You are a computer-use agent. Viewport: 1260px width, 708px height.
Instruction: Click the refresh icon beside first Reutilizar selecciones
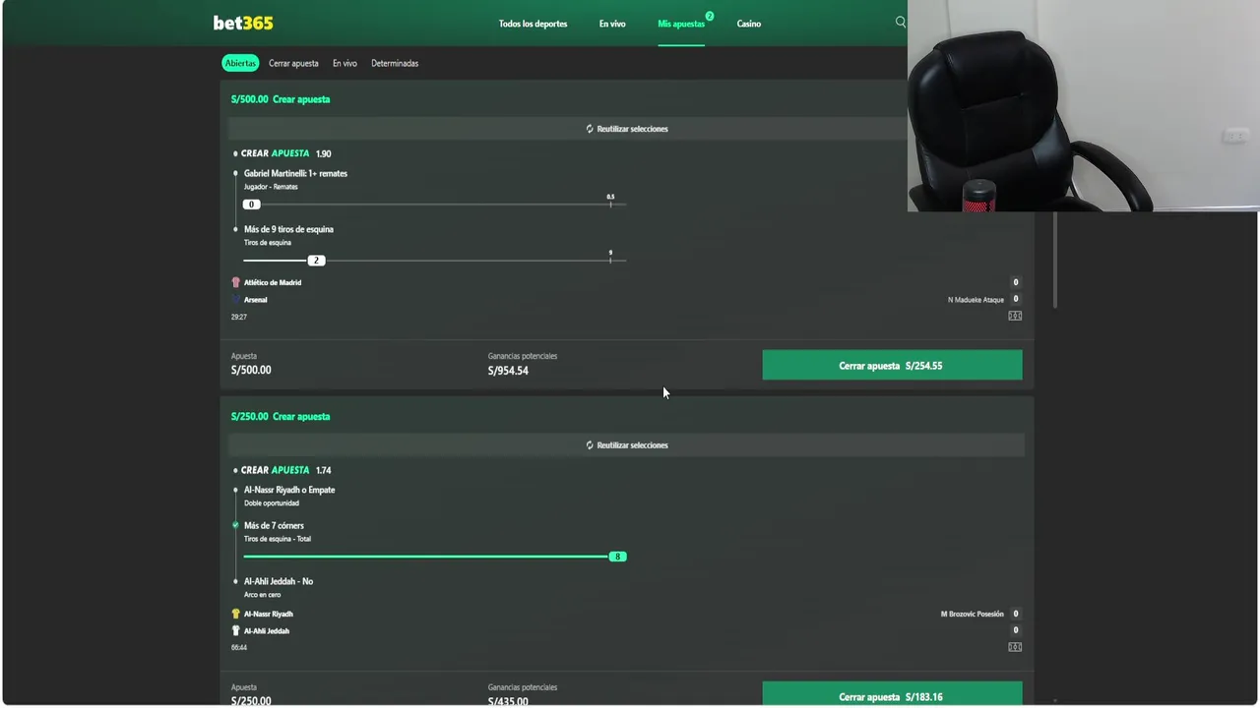pyautogui.click(x=590, y=129)
